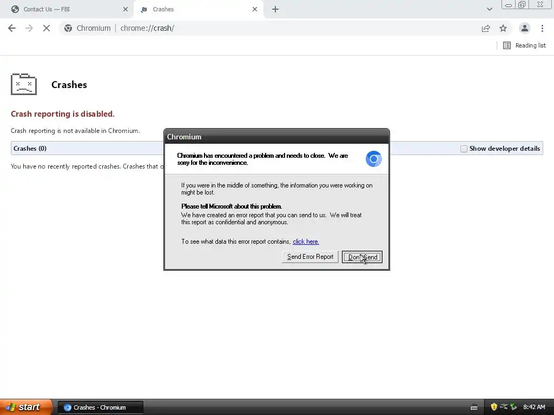Click the sad folder Crashes page icon

pos(24,84)
